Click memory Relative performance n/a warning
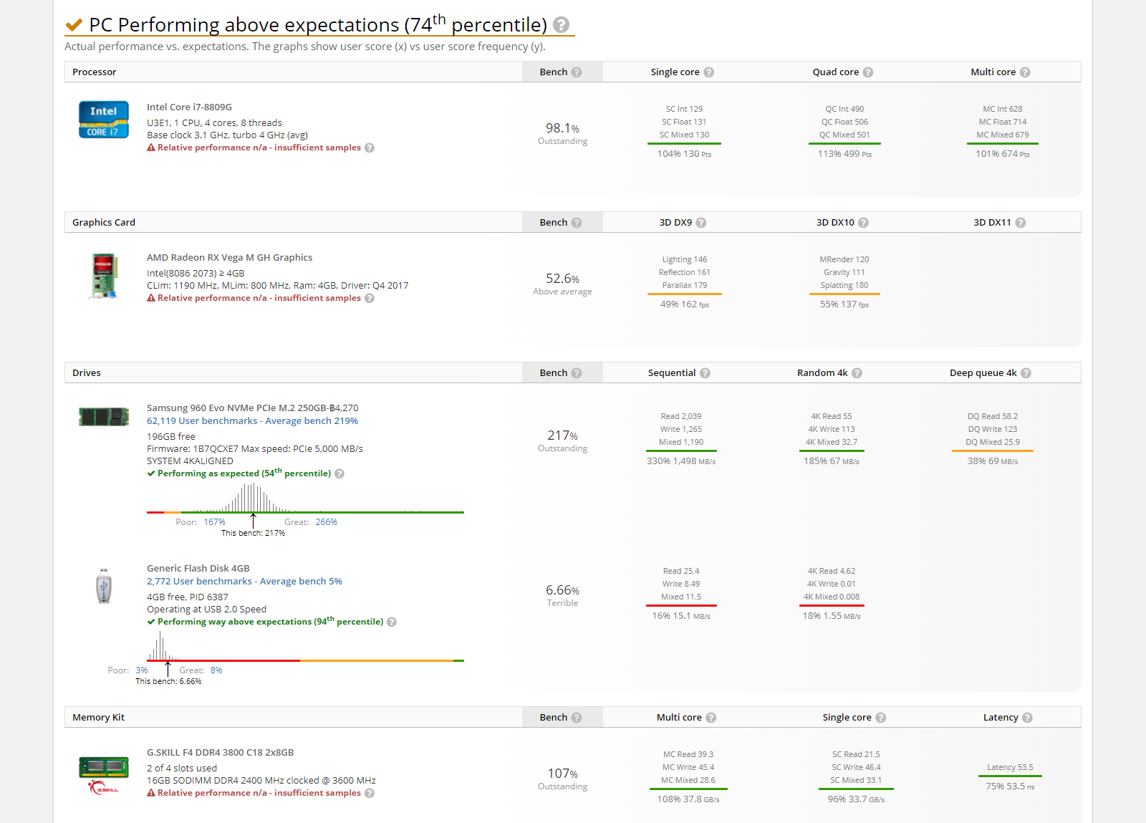 point(259,793)
